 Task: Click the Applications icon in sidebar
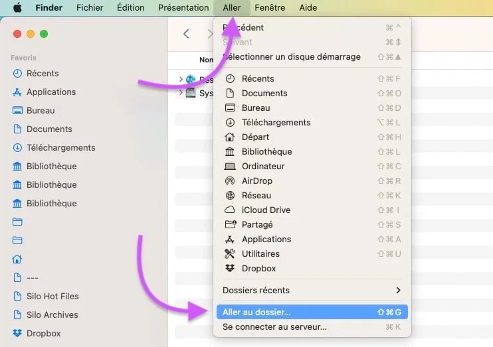[17, 92]
